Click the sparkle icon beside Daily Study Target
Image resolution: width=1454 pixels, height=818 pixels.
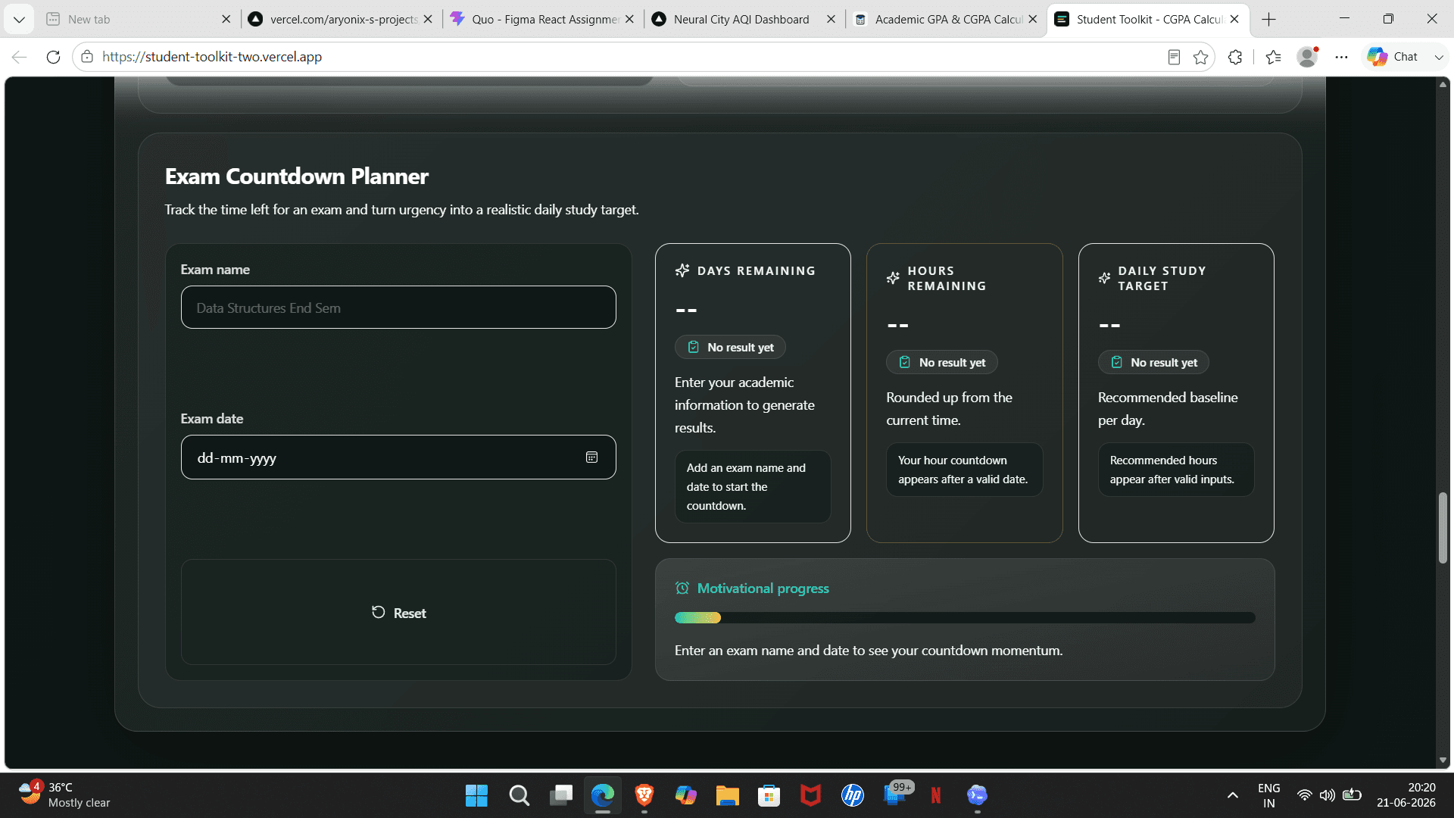pos(1105,278)
